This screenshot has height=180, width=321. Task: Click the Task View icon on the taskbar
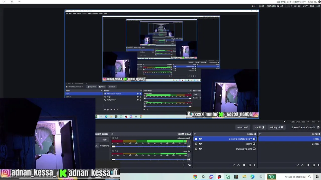tap(261, 177)
